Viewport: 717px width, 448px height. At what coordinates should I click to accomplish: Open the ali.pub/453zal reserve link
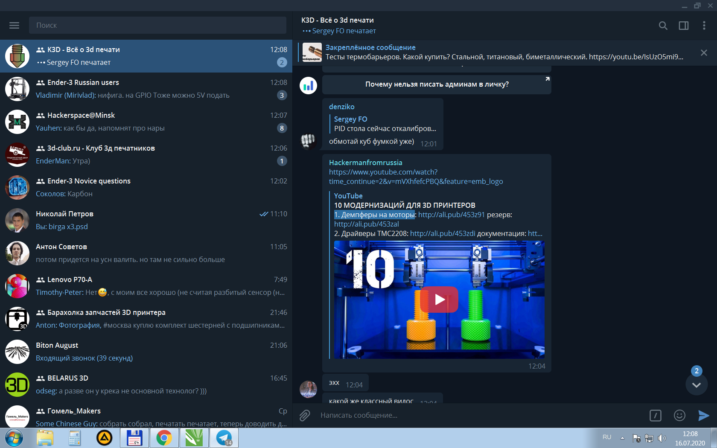point(366,224)
